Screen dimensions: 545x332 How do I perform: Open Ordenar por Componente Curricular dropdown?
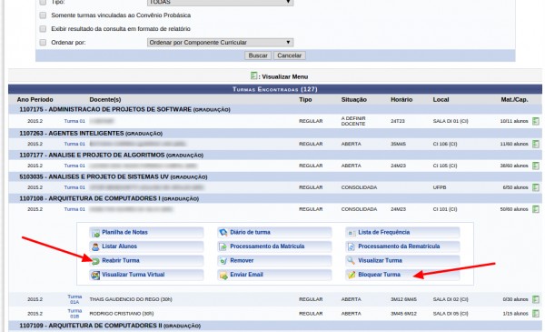221,43
